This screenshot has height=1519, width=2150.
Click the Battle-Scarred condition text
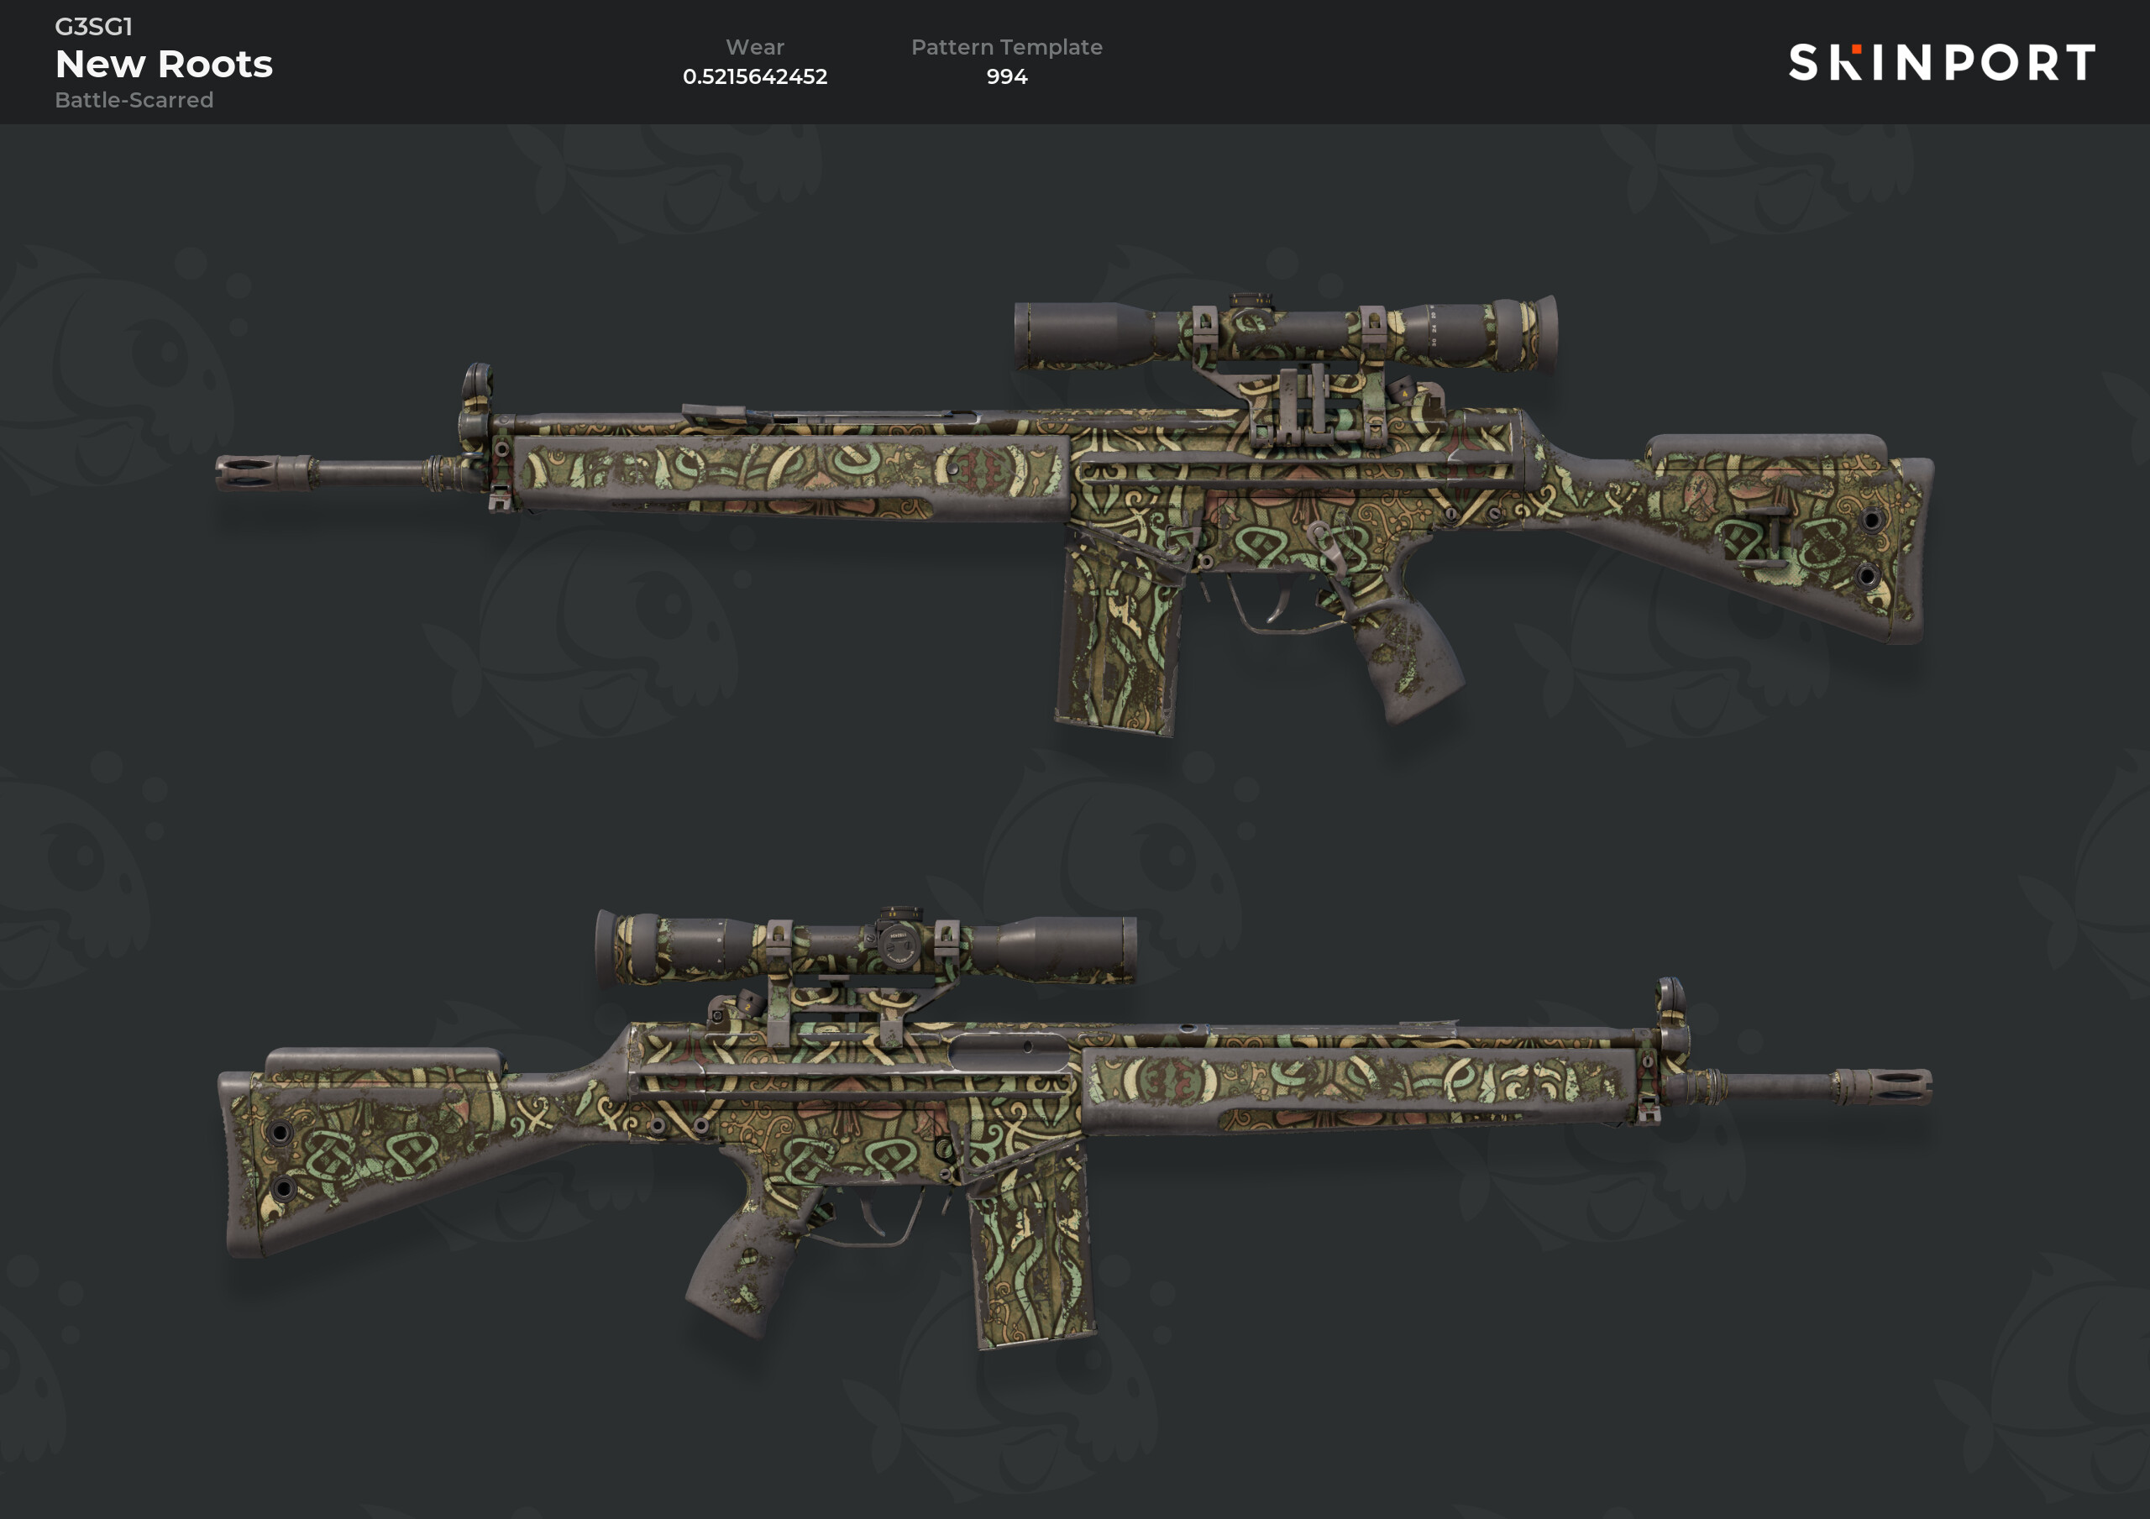(x=134, y=99)
